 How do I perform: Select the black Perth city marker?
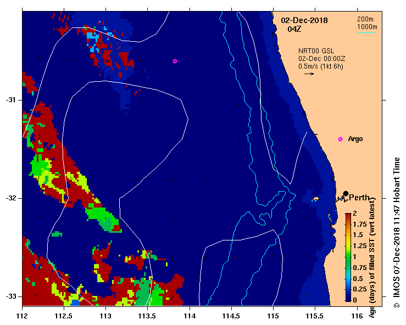[346, 193]
